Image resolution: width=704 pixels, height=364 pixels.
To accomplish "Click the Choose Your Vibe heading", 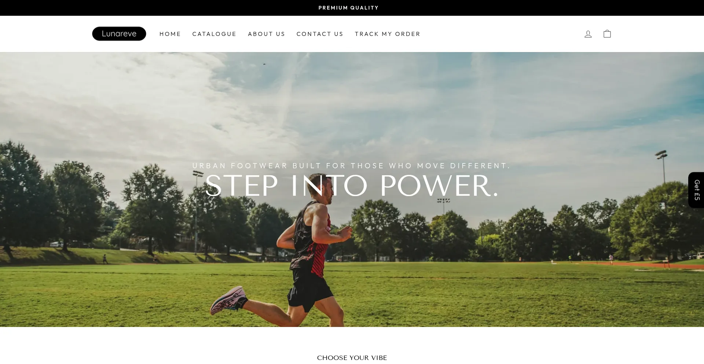I will click(x=352, y=358).
